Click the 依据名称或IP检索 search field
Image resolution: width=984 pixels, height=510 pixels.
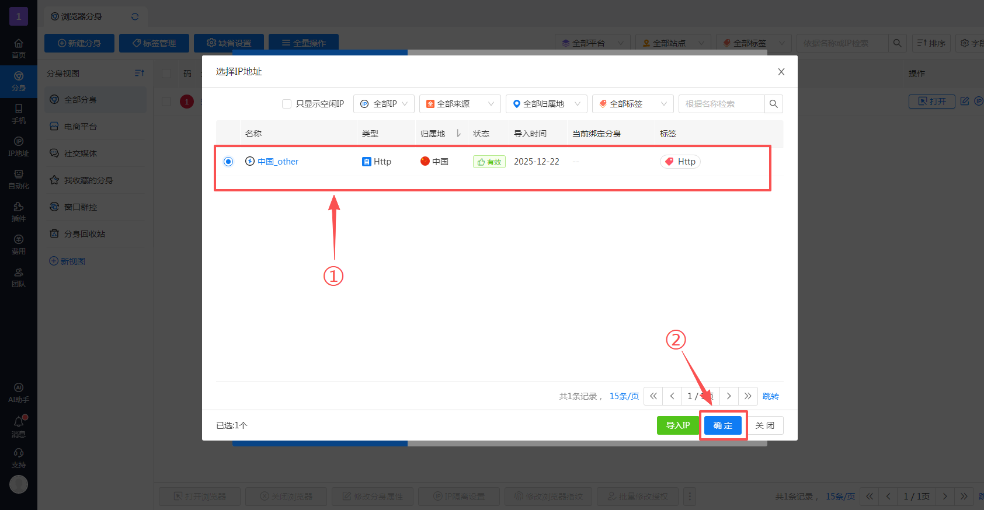point(843,43)
